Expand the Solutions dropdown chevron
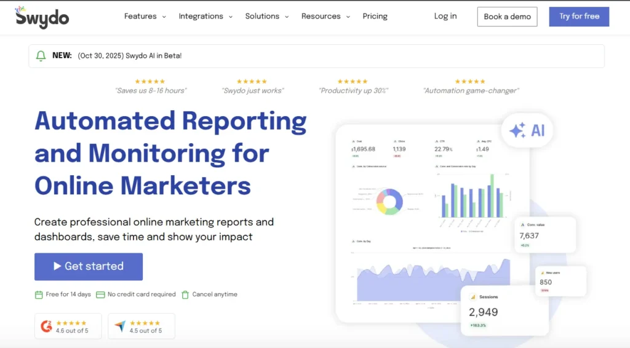630x348 pixels. [x=287, y=17]
